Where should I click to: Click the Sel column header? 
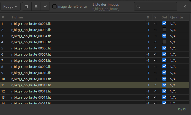tap(164, 17)
